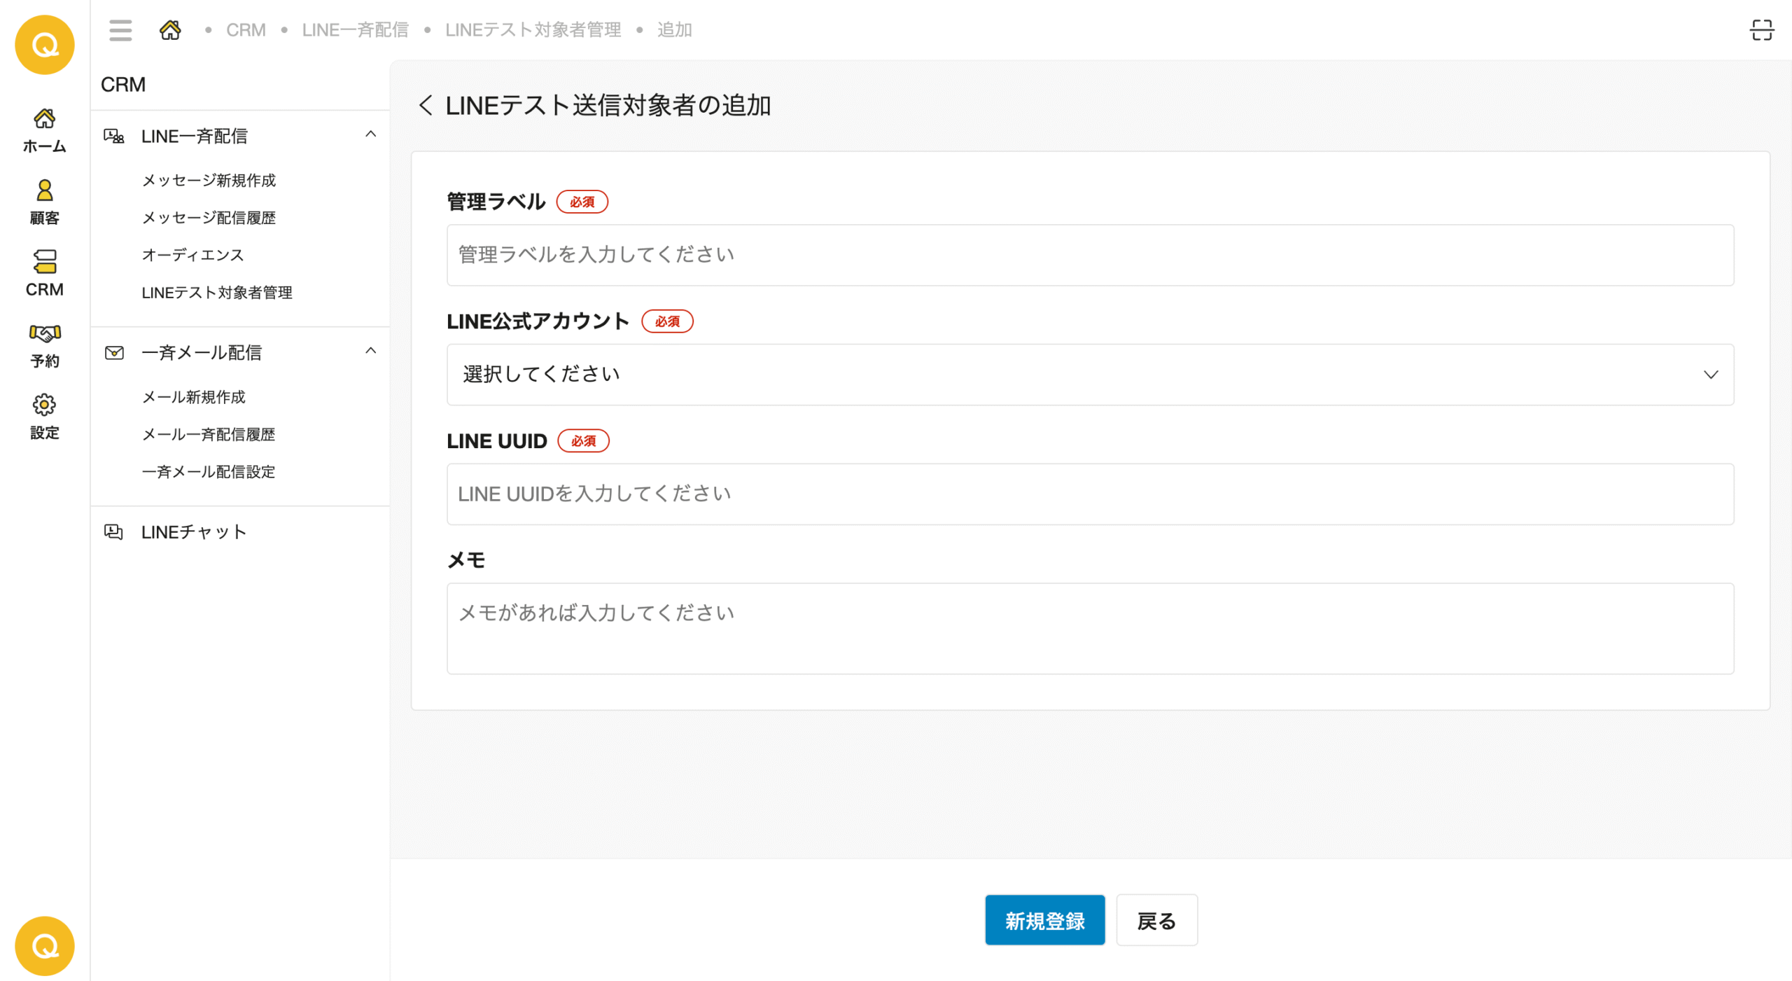Open 顧客 section in left rail

[x=44, y=202]
